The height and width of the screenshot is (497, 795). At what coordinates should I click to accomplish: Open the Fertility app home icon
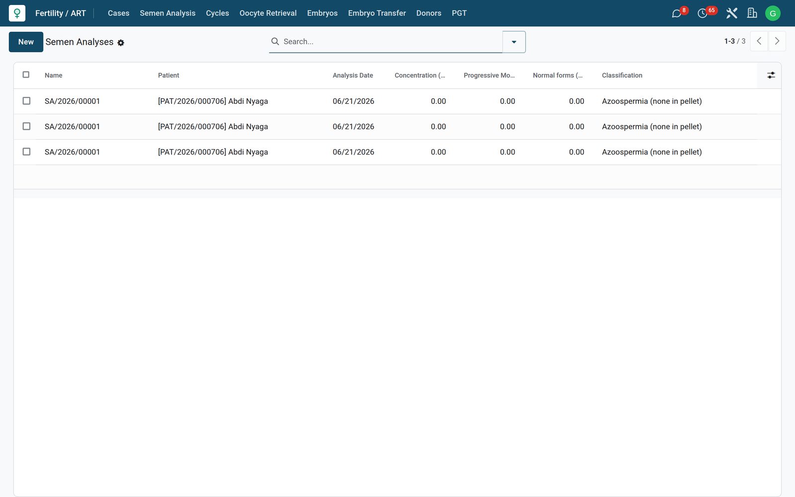click(x=17, y=13)
